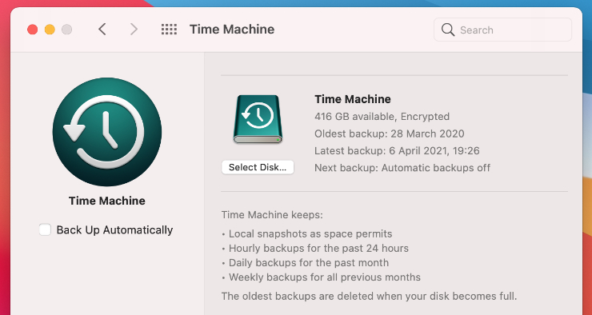Select the green backup disk drive icon

(x=258, y=119)
